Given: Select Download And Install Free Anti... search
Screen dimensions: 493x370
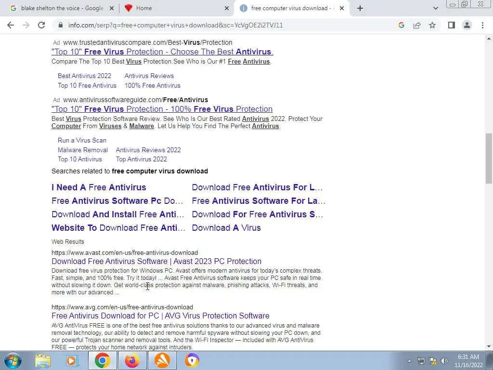Looking at the screenshot, I should click(118, 214).
